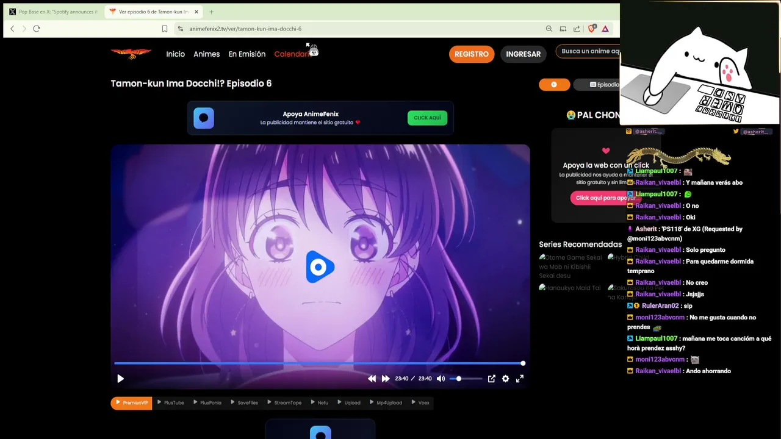
Task: Select the Voex server
Action: [x=420, y=403]
